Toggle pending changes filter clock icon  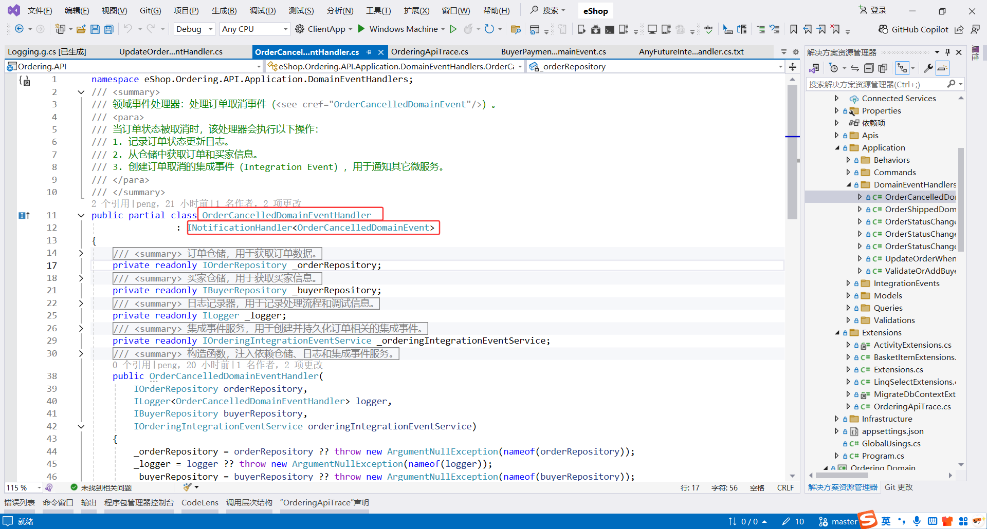tap(834, 68)
